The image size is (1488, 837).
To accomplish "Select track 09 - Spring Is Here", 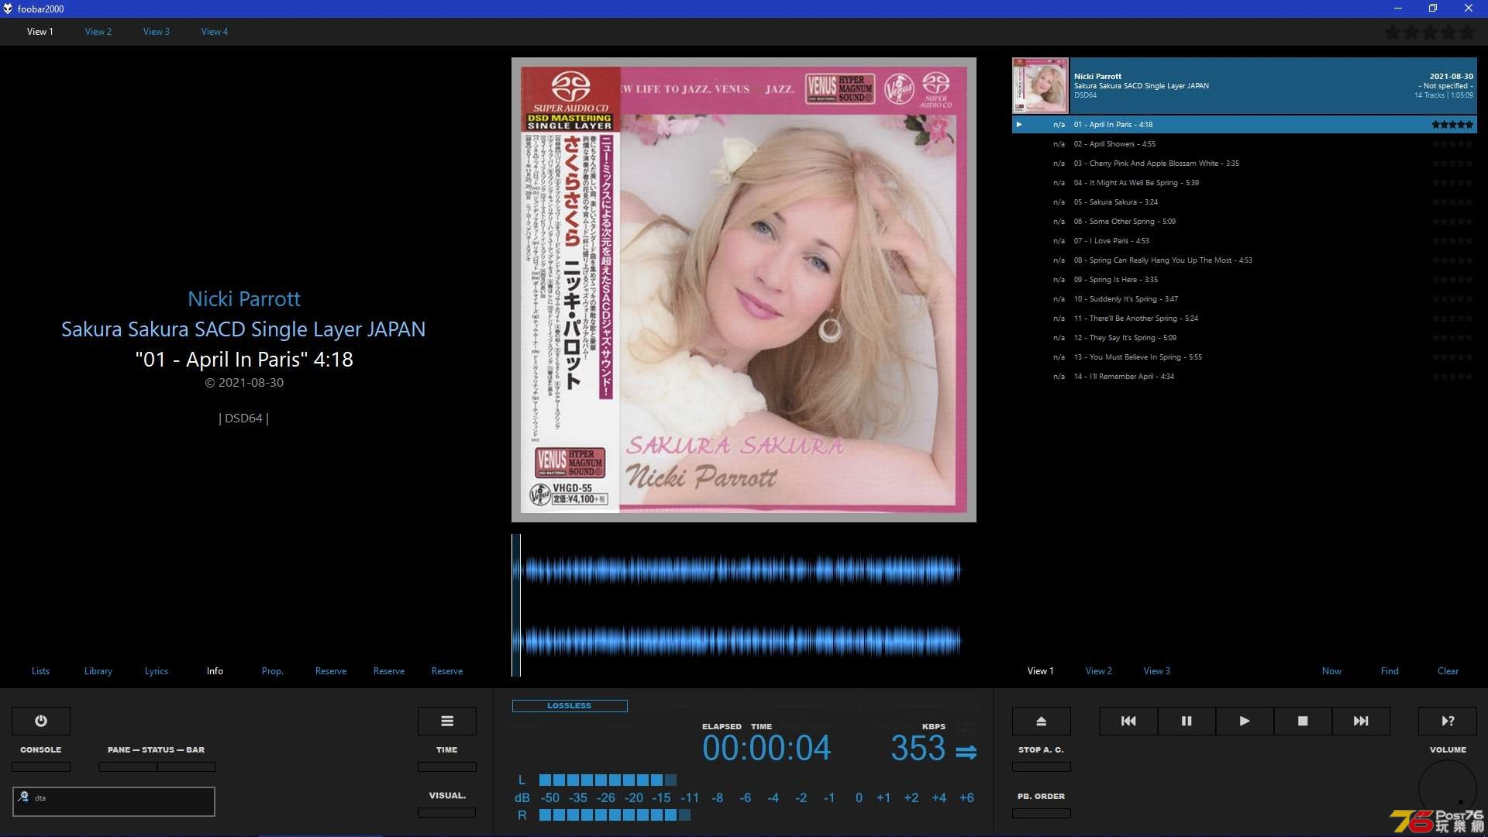I will (x=1245, y=280).
